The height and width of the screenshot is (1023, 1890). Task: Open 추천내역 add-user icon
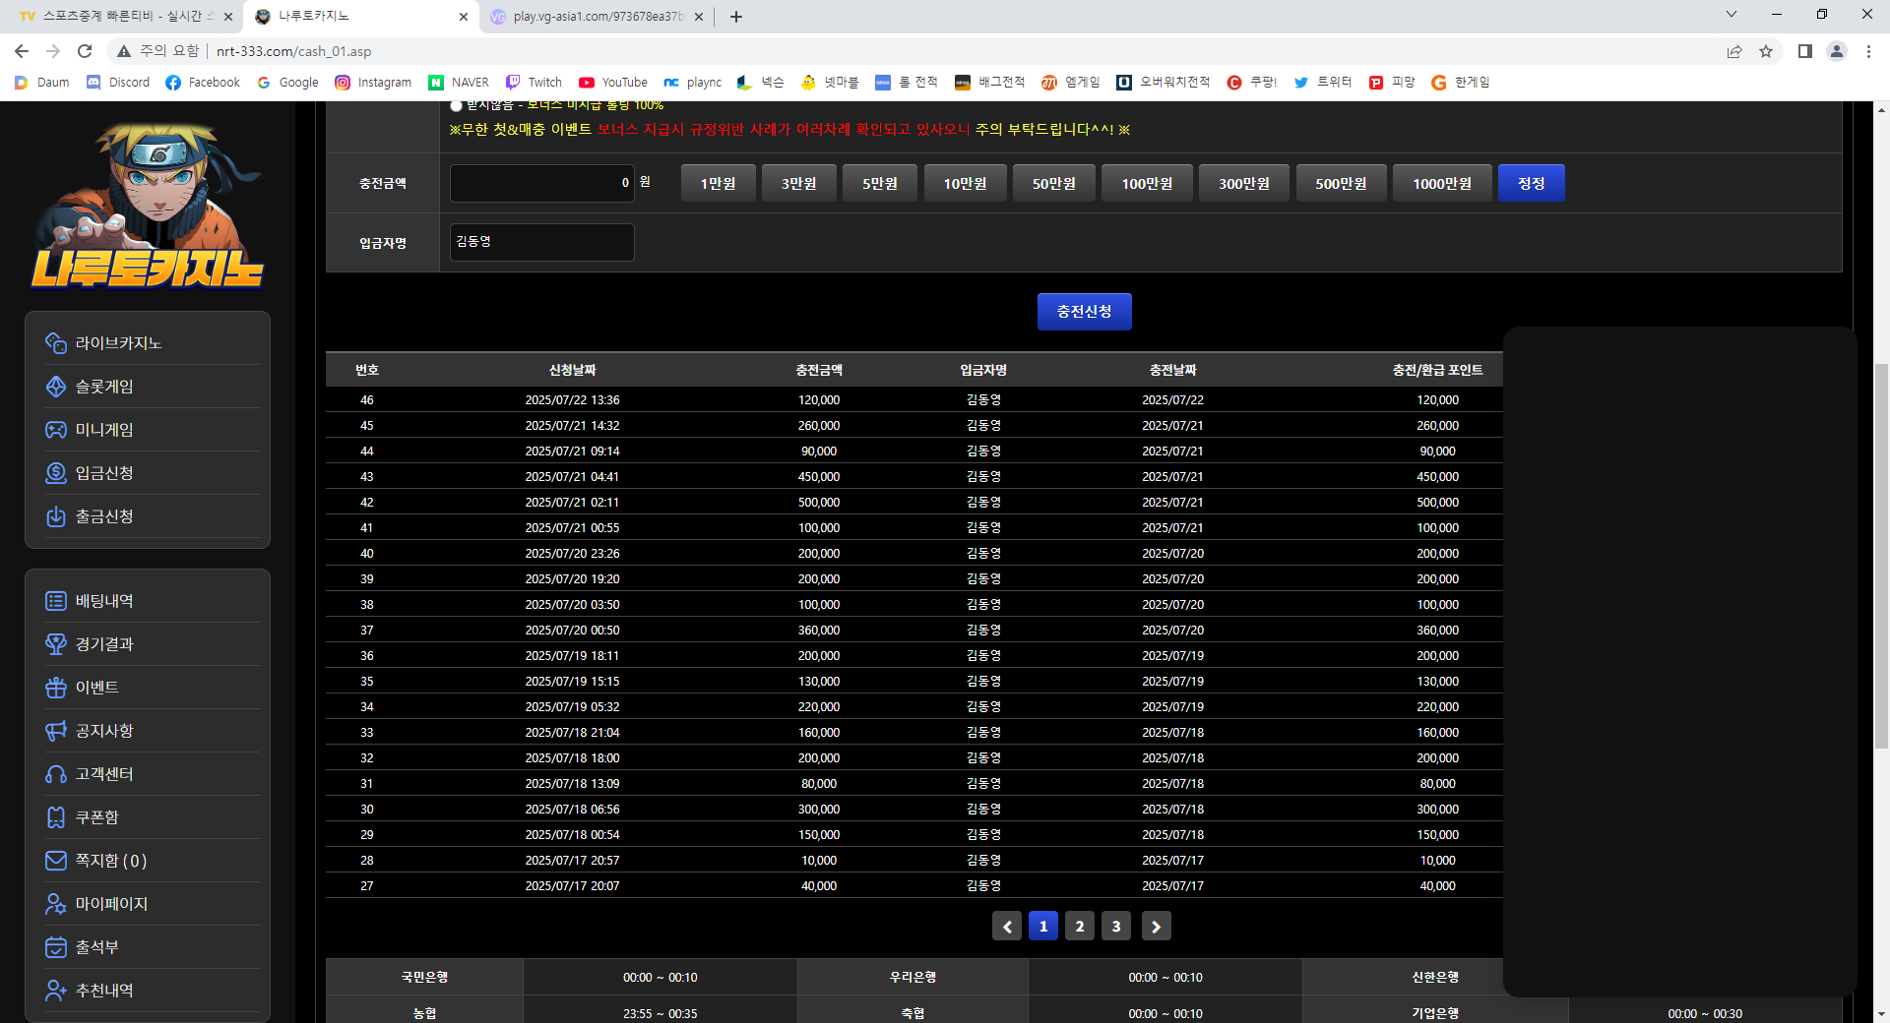tap(56, 991)
